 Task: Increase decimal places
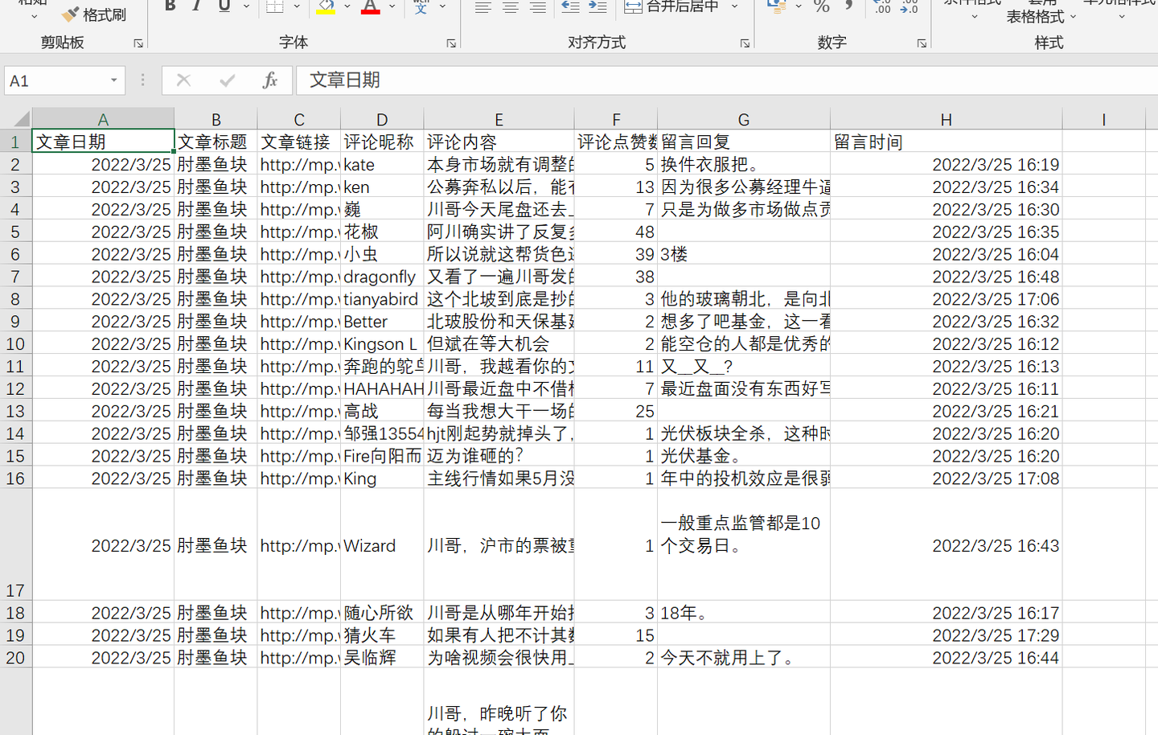coord(882,6)
